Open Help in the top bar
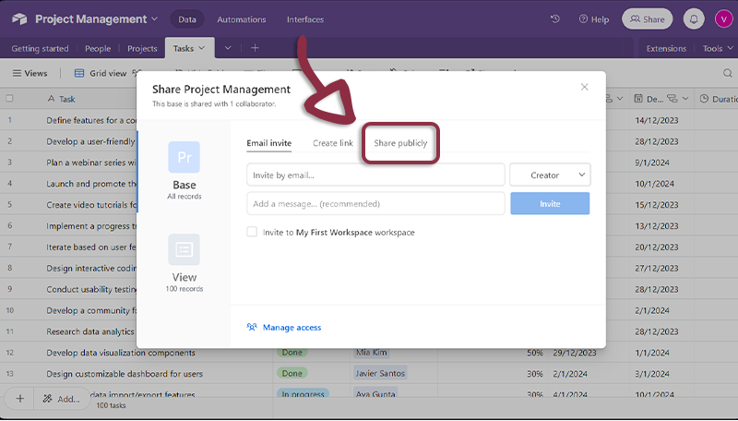 (593, 18)
